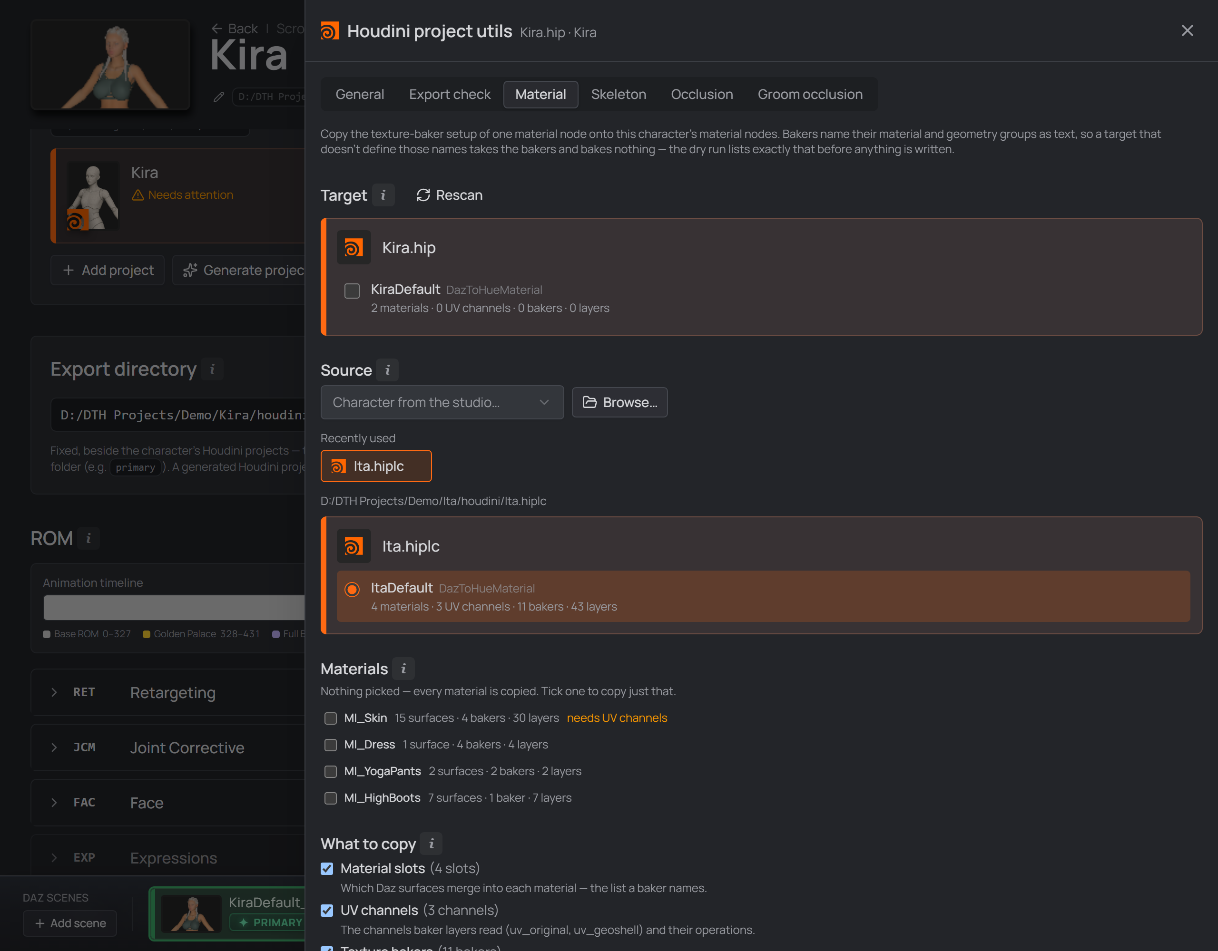Click the Houdini logo in the dialog header
1218x951 pixels.
point(330,31)
